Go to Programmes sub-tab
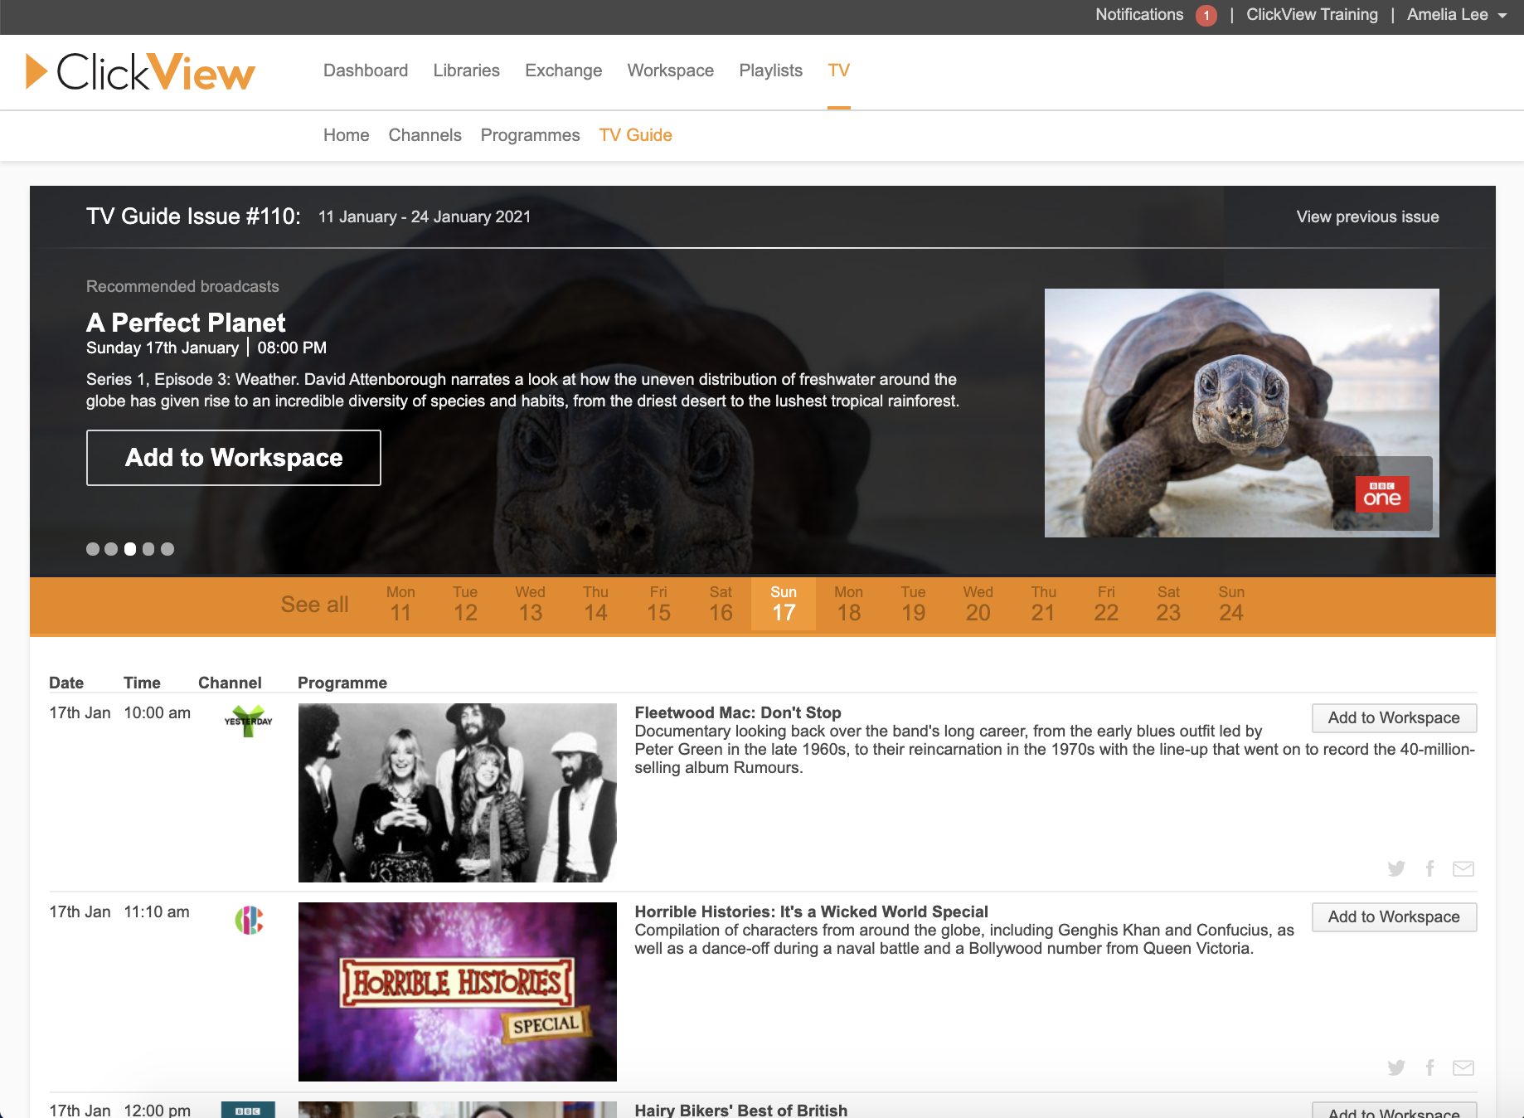Screen dimensions: 1524x1118 pyautogui.click(x=530, y=135)
